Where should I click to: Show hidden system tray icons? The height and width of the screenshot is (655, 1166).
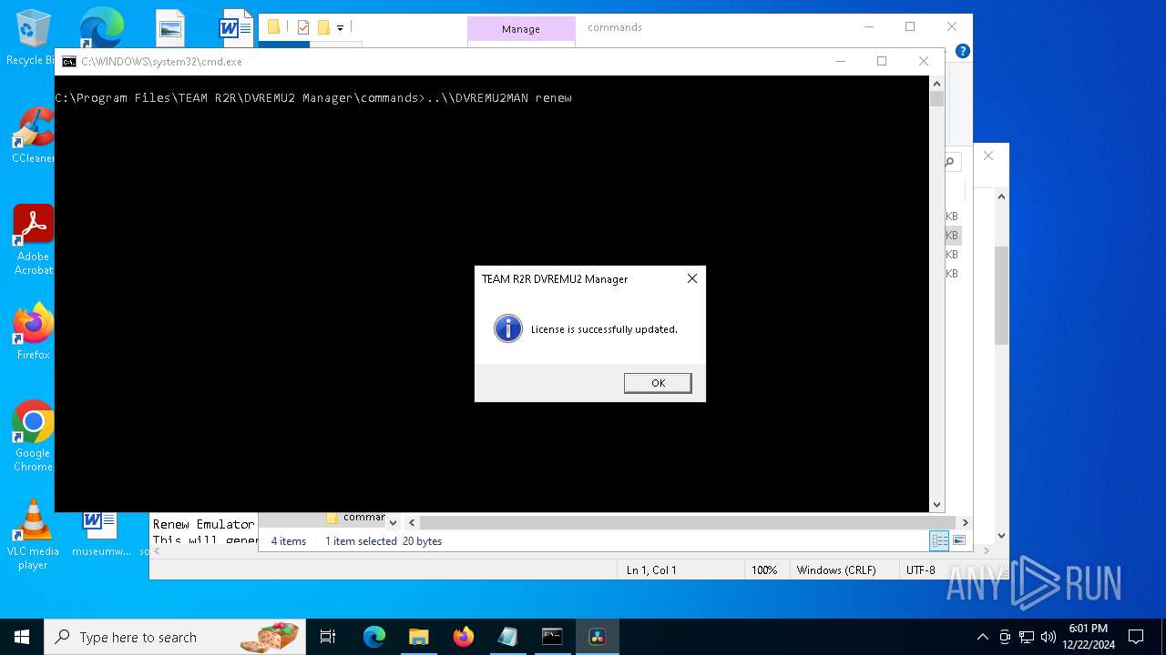click(x=982, y=637)
